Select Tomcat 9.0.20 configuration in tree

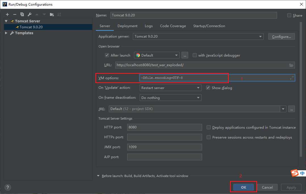click(x=48, y=27)
